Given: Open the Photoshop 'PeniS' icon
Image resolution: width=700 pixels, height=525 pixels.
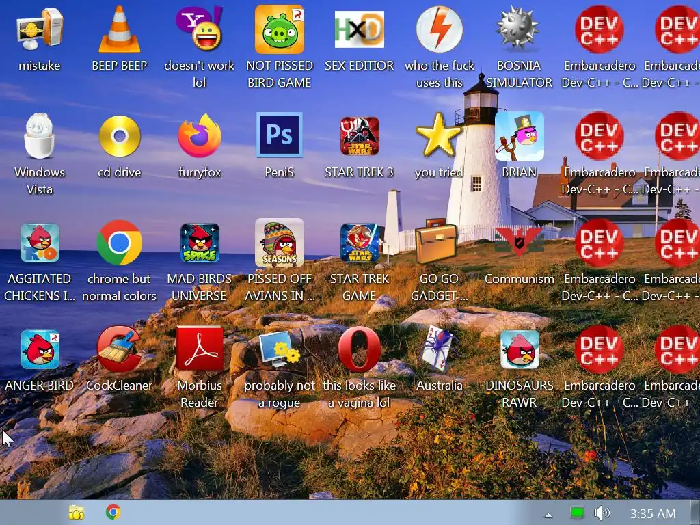Looking at the screenshot, I should [x=280, y=135].
